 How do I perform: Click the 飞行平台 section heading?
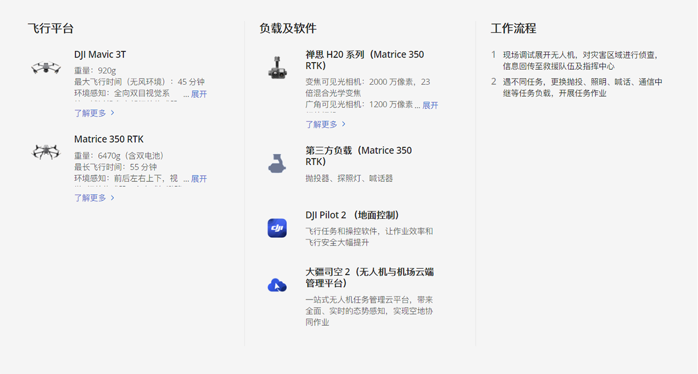[x=50, y=28]
